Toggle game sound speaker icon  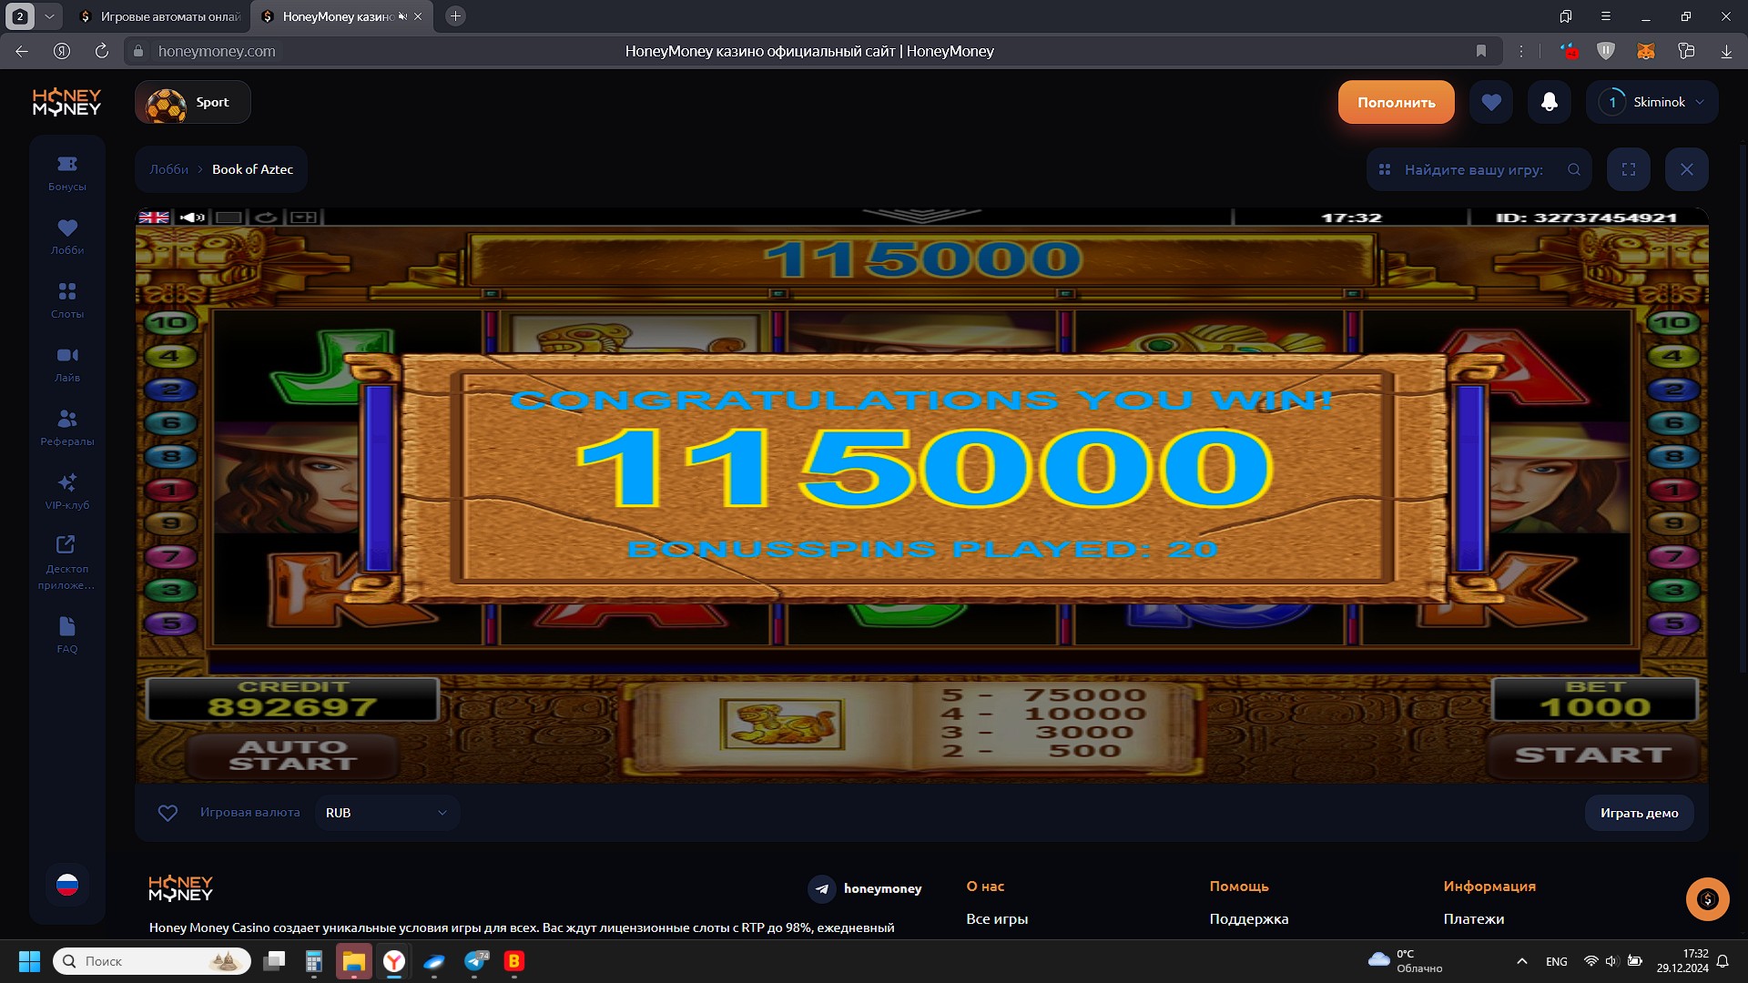191,217
